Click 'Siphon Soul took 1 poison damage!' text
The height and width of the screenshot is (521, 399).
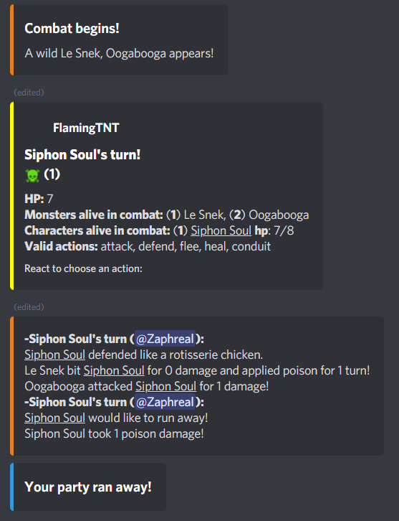[114, 433]
